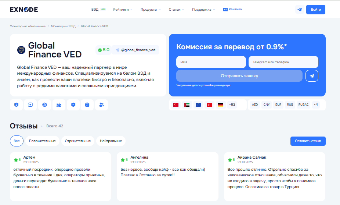This screenshot has width=340, height=205.
Task: Click the RUB currency chip
Action: pyautogui.click(x=290, y=105)
